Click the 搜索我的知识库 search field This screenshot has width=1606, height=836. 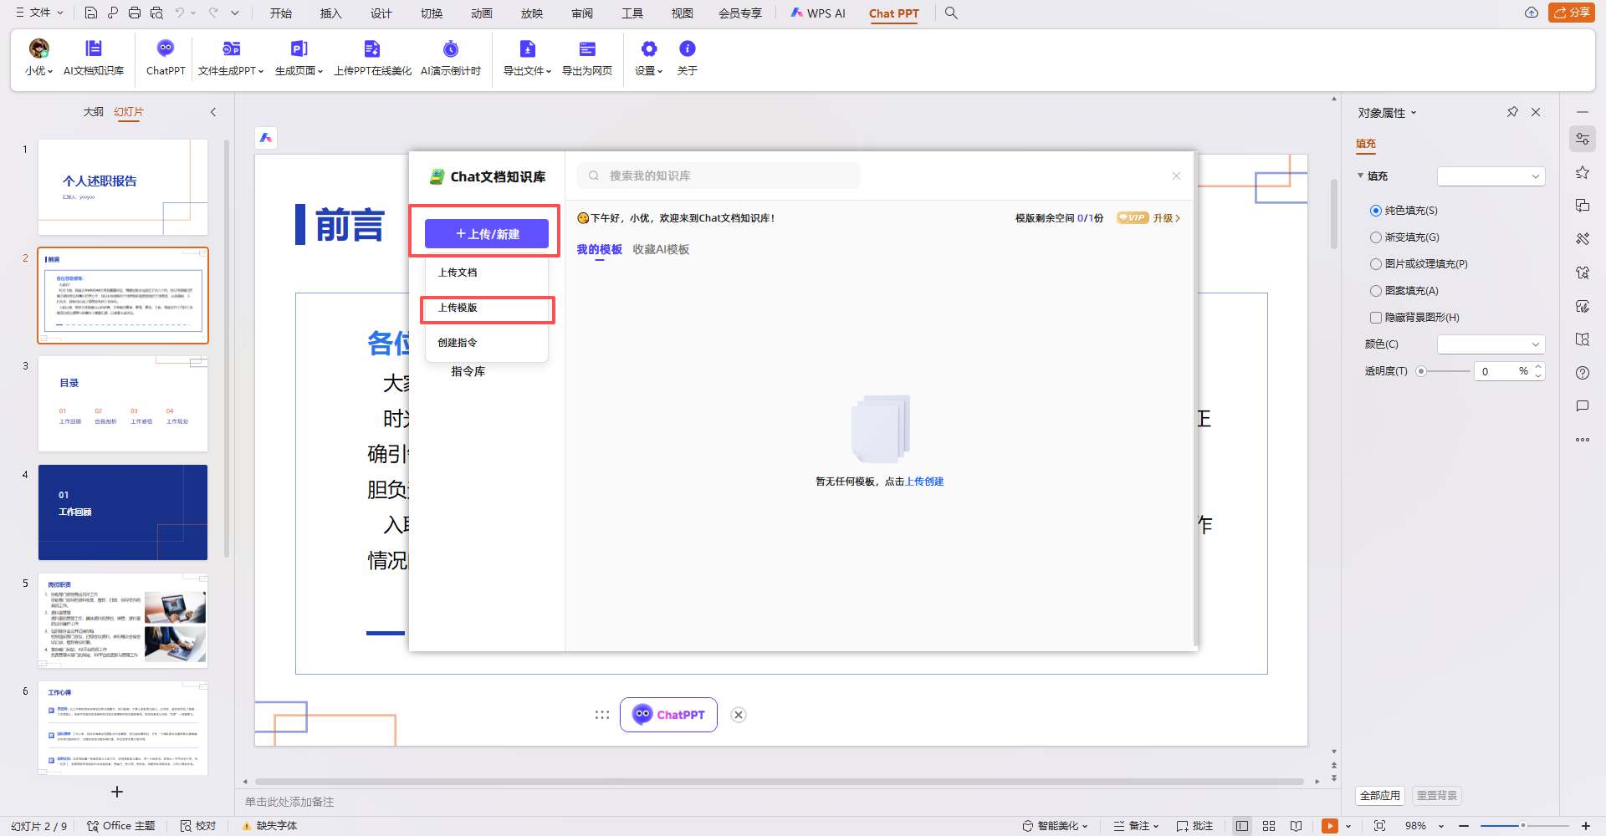pyautogui.click(x=719, y=176)
